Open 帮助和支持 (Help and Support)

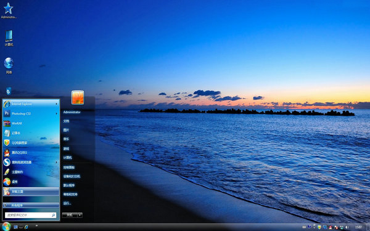pos(70,194)
